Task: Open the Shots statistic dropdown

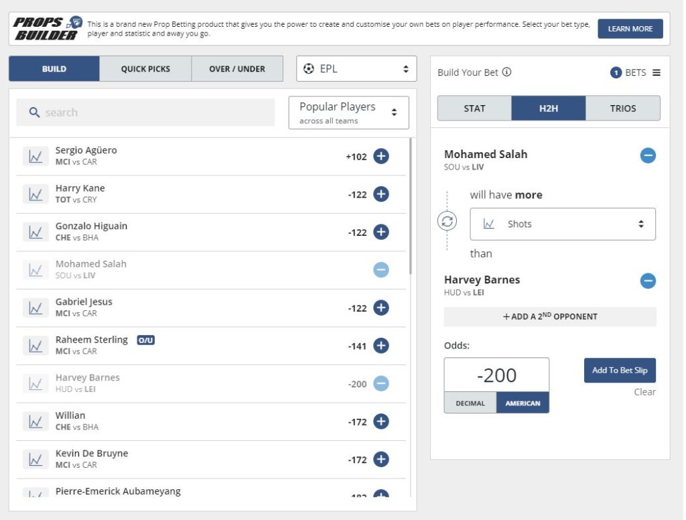Action: (x=562, y=224)
